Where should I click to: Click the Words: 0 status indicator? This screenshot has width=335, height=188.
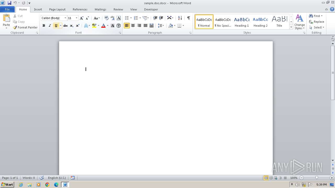(x=29, y=178)
